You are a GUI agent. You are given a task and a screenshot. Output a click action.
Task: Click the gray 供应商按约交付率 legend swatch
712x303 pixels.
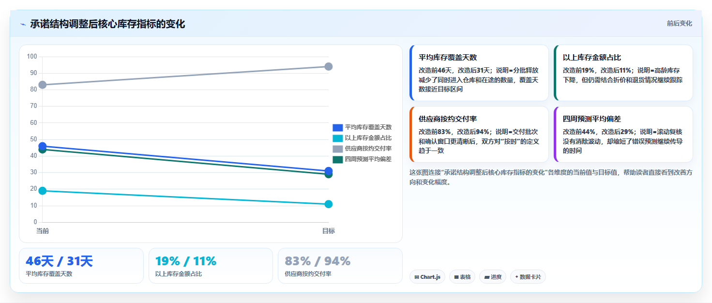pyautogui.click(x=337, y=149)
